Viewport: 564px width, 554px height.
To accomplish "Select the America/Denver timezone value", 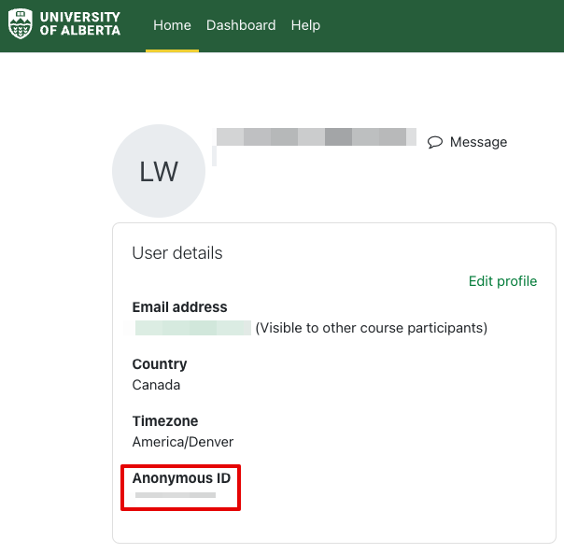I will [183, 442].
